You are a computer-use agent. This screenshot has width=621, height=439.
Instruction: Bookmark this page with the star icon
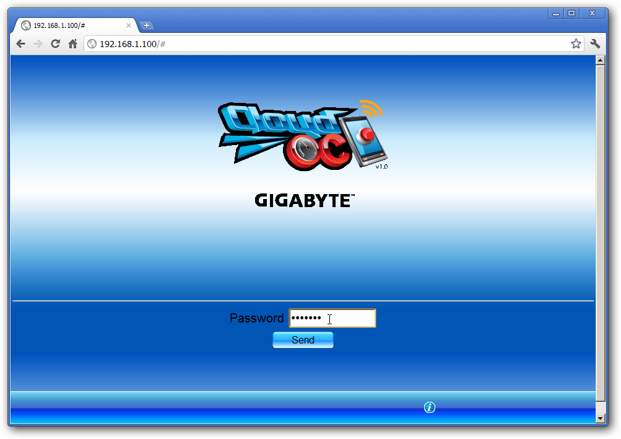pyautogui.click(x=576, y=43)
